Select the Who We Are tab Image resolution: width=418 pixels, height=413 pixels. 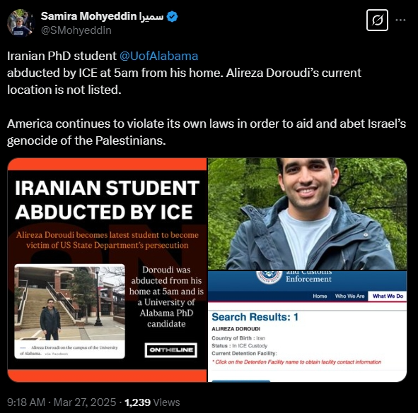349,297
